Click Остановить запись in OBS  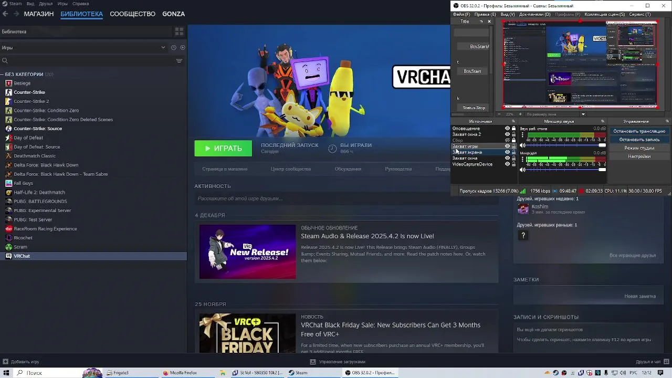[x=639, y=140]
